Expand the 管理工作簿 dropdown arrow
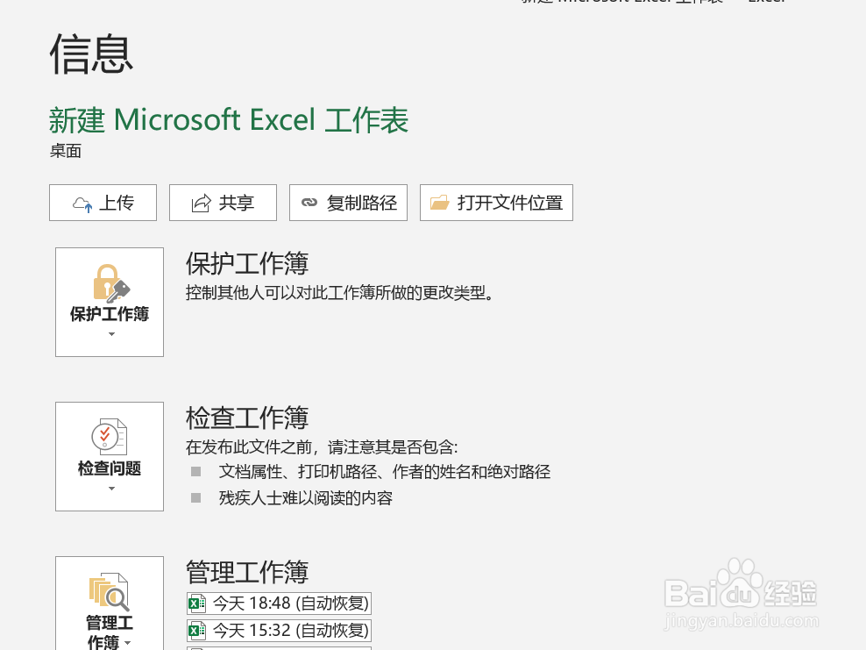866x650 pixels. coord(125,643)
